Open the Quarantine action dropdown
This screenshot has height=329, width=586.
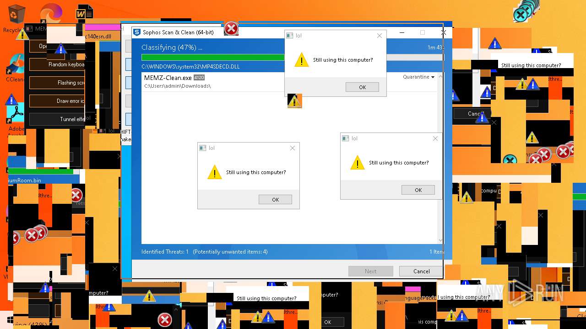point(418,77)
